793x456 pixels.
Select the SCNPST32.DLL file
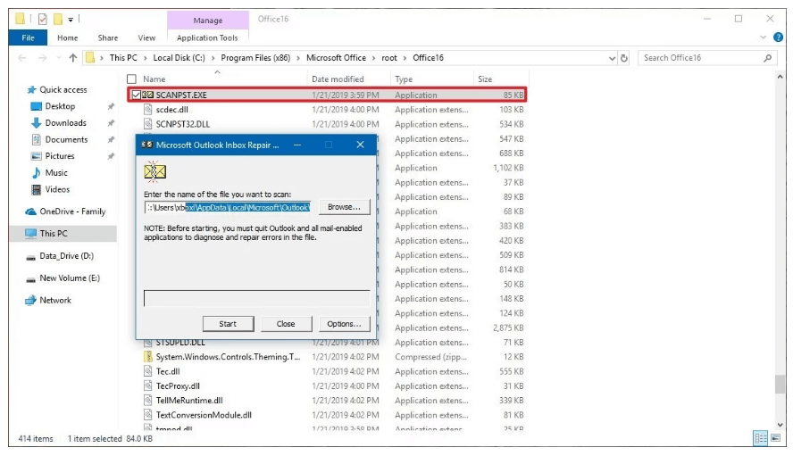pos(182,124)
